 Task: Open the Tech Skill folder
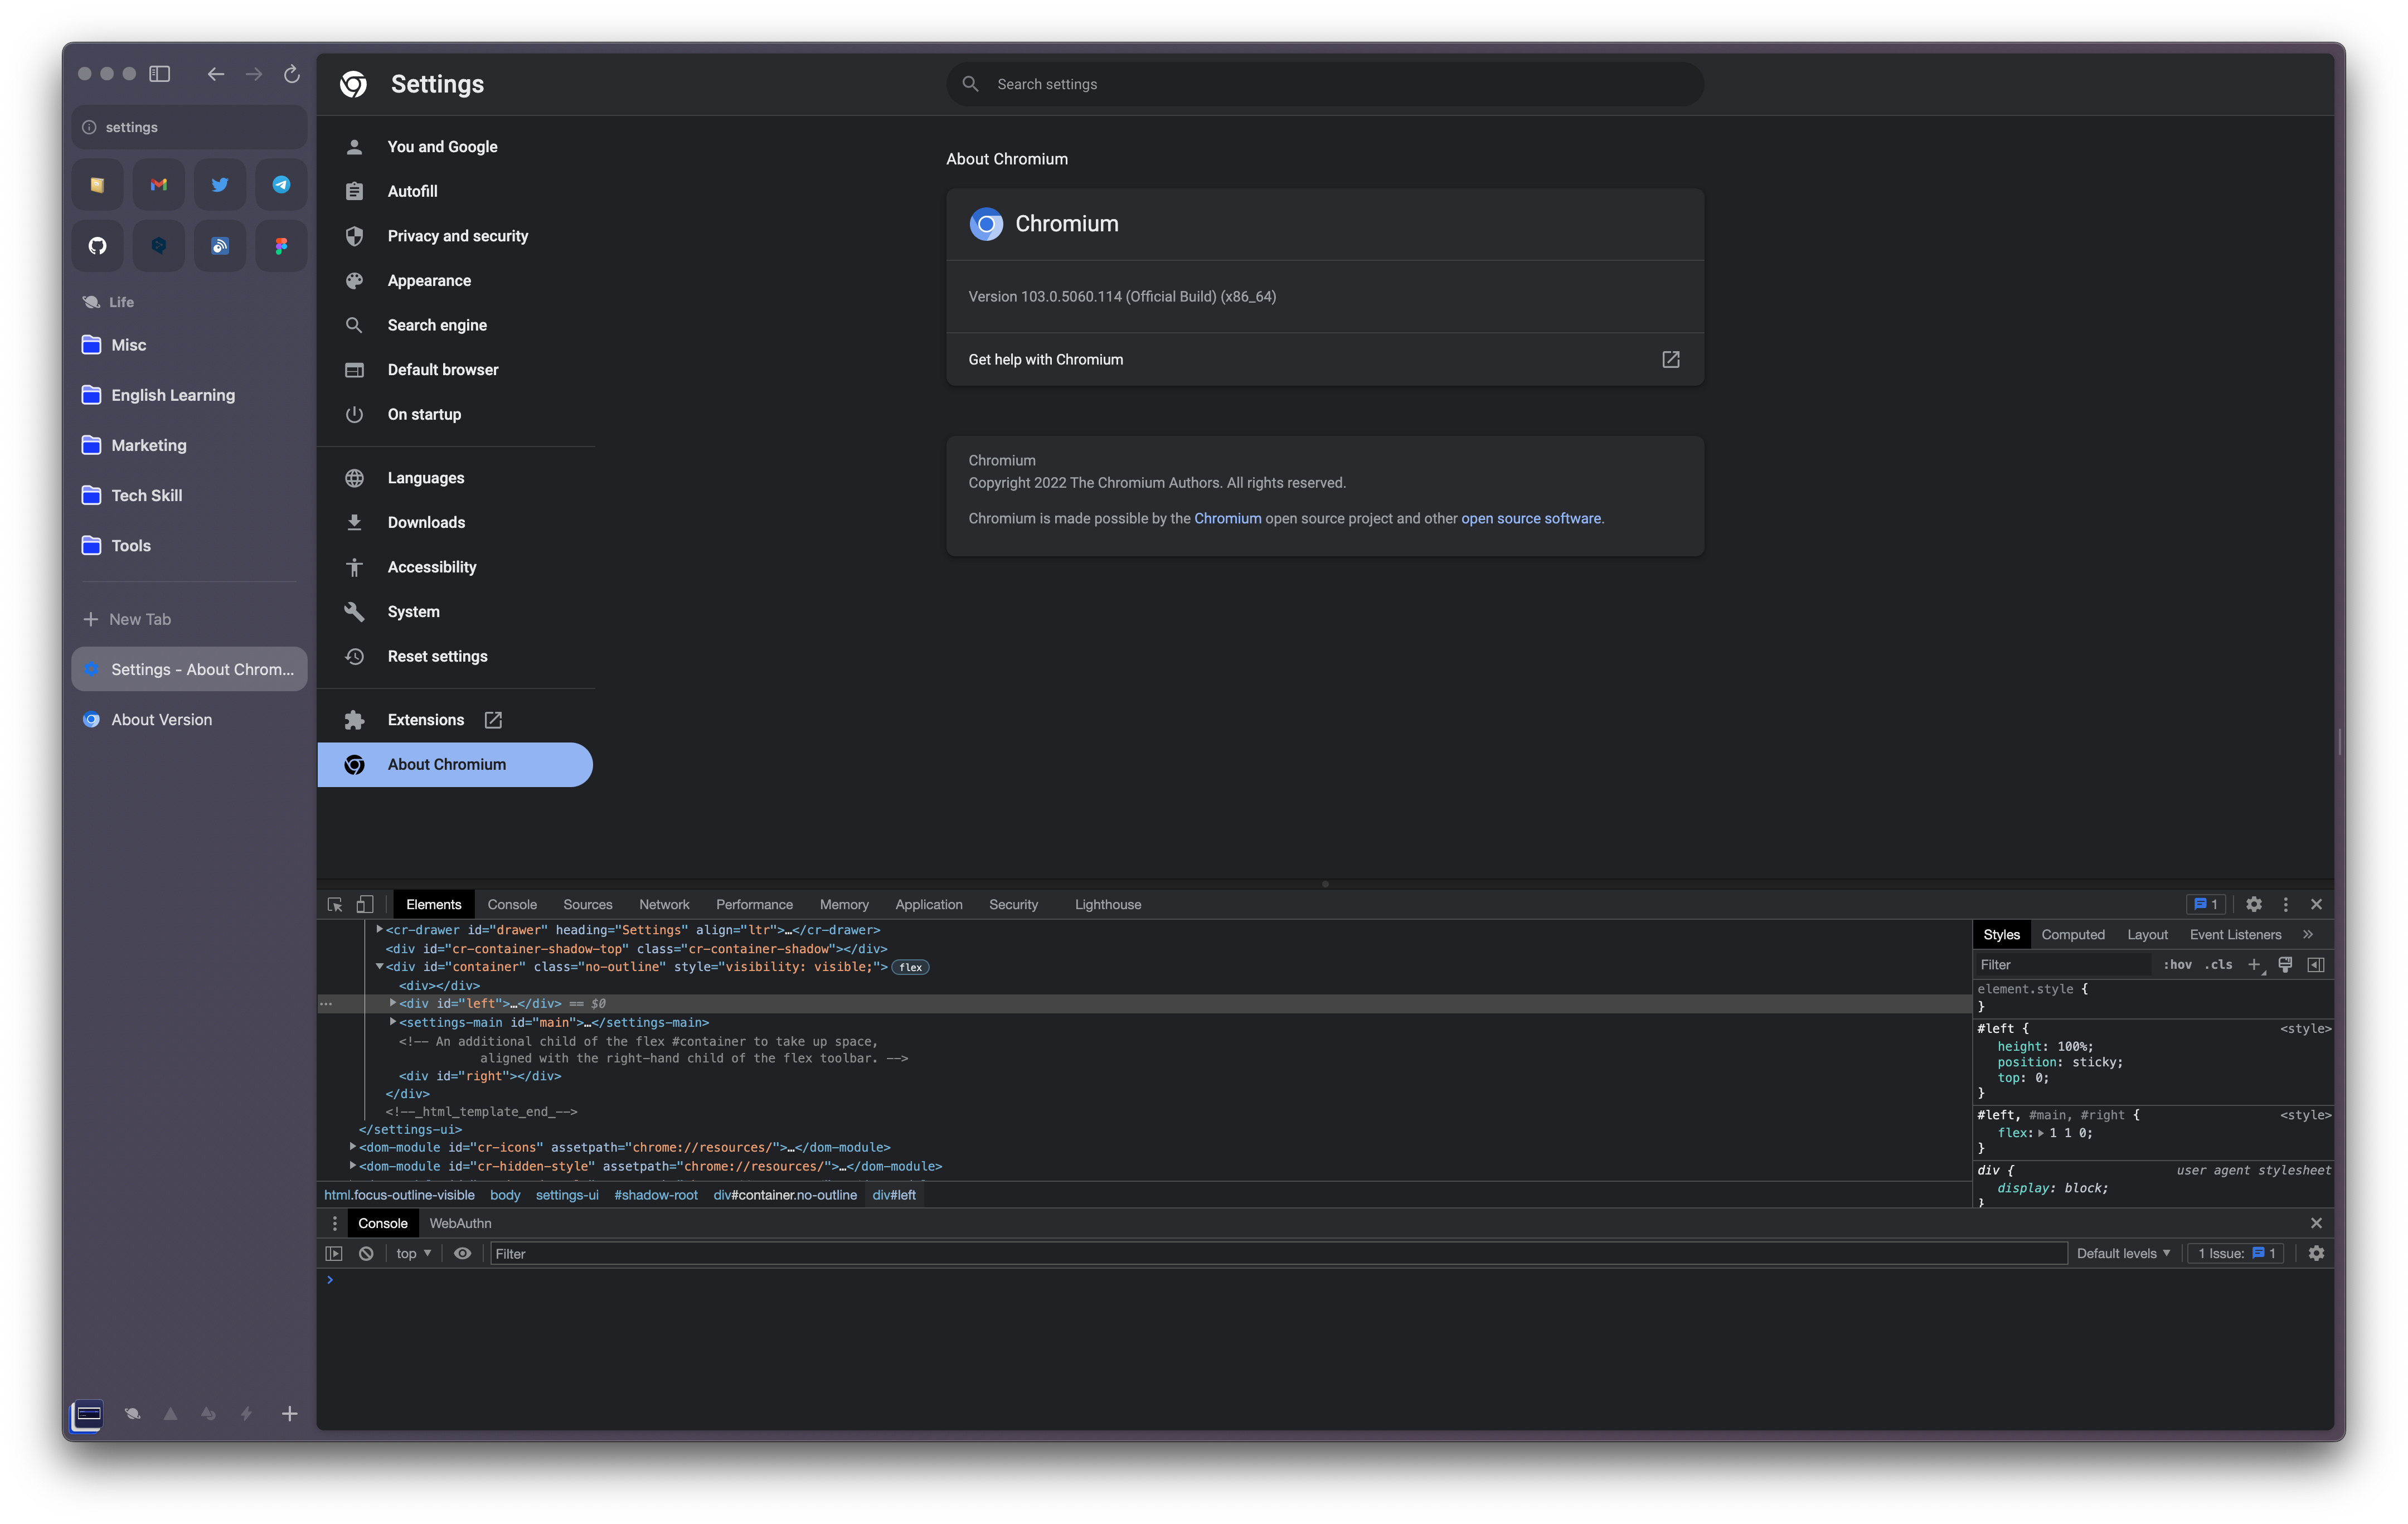pyautogui.click(x=189, y=495)
